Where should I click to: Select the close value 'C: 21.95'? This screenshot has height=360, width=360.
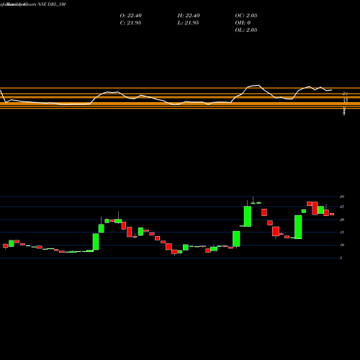click(130, 23)
